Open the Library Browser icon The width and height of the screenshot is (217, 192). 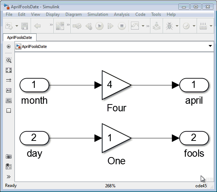pos(60,26)
